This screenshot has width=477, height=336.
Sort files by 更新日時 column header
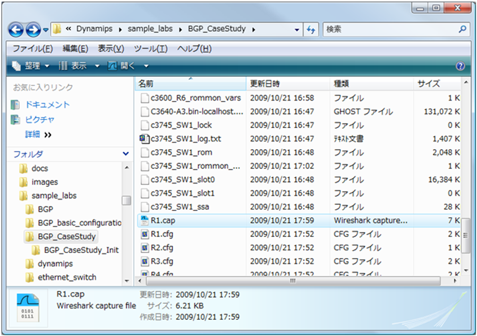point(265,83)
